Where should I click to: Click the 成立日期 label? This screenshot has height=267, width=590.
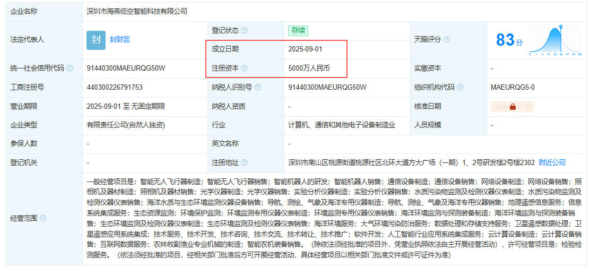225,49
